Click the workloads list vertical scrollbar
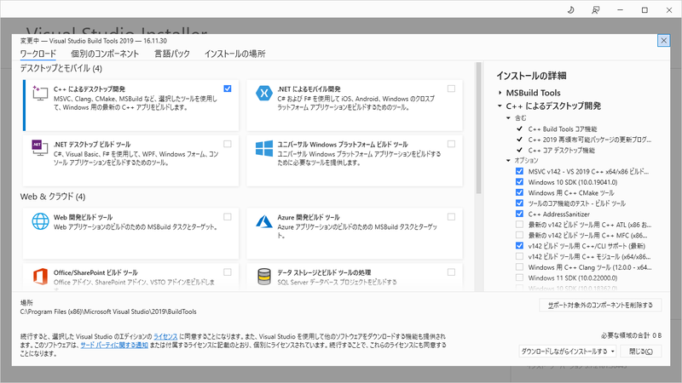The image size is (682, 383). [479, 128]
